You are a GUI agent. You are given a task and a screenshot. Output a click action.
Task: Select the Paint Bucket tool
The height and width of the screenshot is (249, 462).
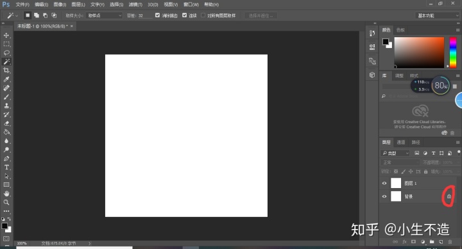[x=6, y=132]
